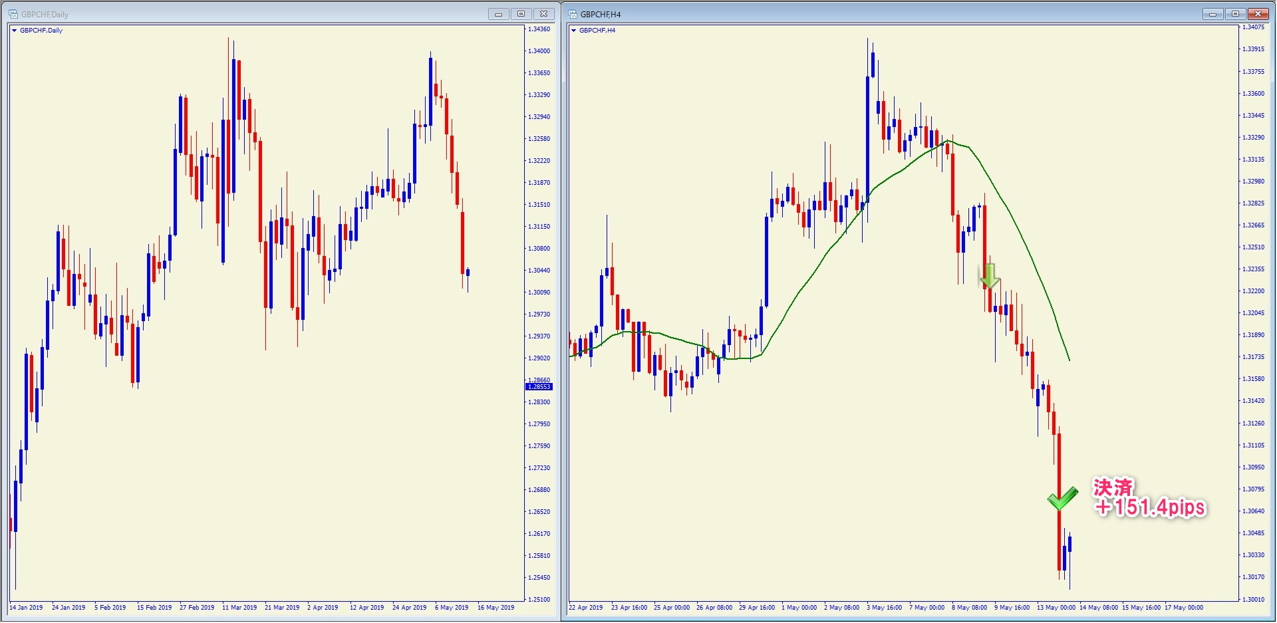Click the 9 May 16:00 time label

tap(1012, 608)
